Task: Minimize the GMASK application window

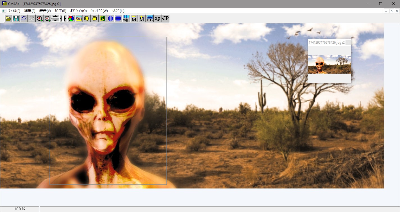Action: tap(368, 4)
